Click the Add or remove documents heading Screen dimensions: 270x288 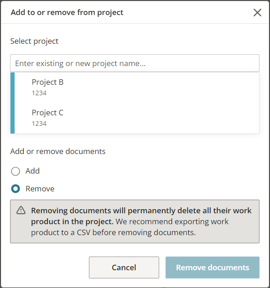click(x=58, y=151)
